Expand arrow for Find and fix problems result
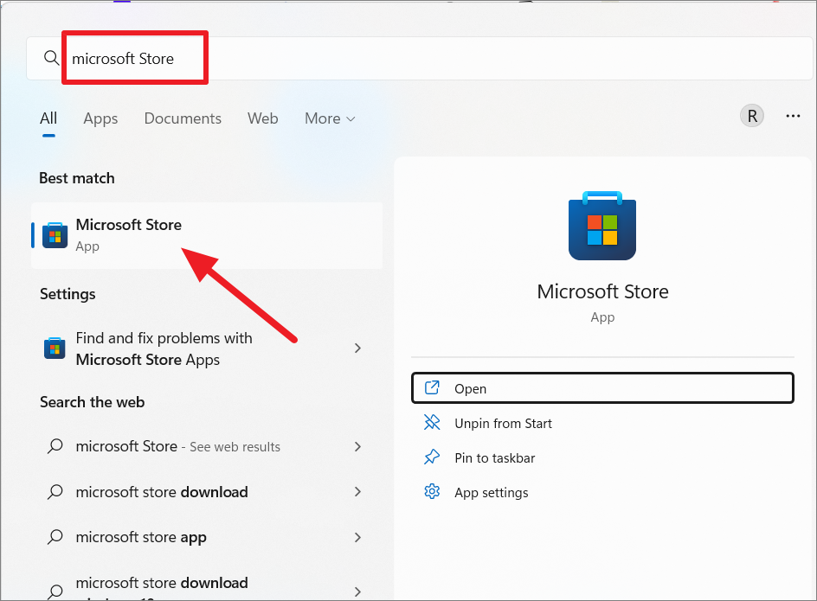Viewport: 817px width, 601px height. click(357, 348)
